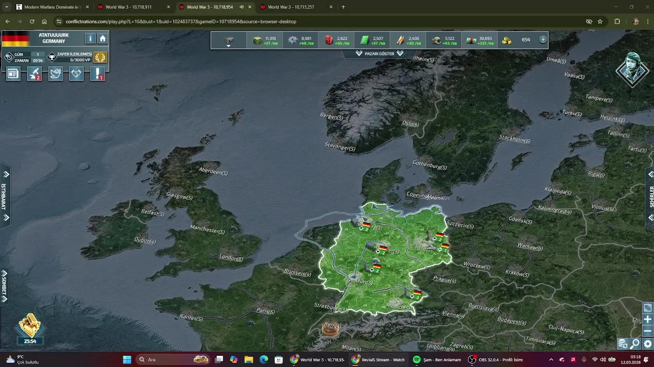Screen dimensions: 654x367
Task: Open the exclamation mark alerts icon
Action: pos(98,74)
